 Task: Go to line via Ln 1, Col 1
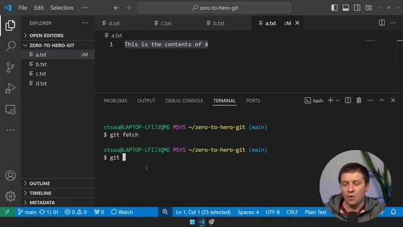pos(203,212)
